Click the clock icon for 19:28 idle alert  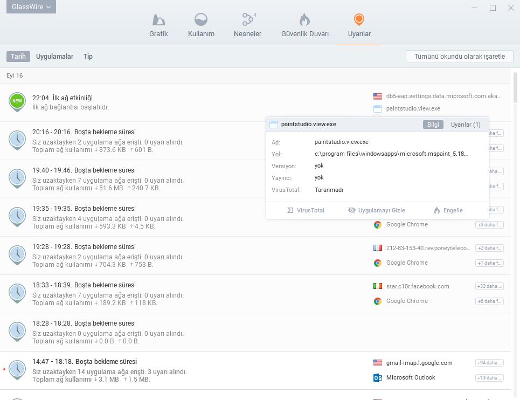click(x=17, y=255)
